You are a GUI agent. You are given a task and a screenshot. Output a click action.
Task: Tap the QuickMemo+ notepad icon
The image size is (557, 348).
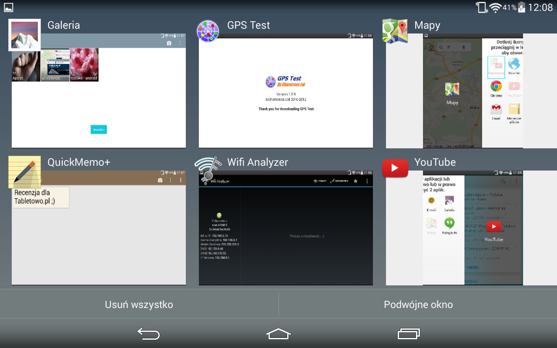[24, 172]
